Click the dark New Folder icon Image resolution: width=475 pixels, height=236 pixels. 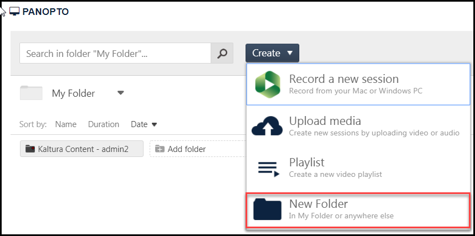[x=268, y=209]
